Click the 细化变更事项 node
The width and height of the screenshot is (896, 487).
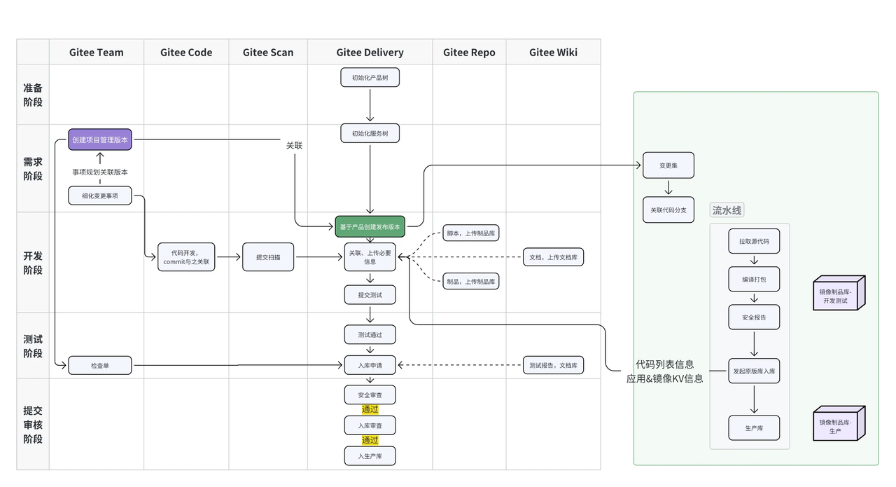point(100,196)
